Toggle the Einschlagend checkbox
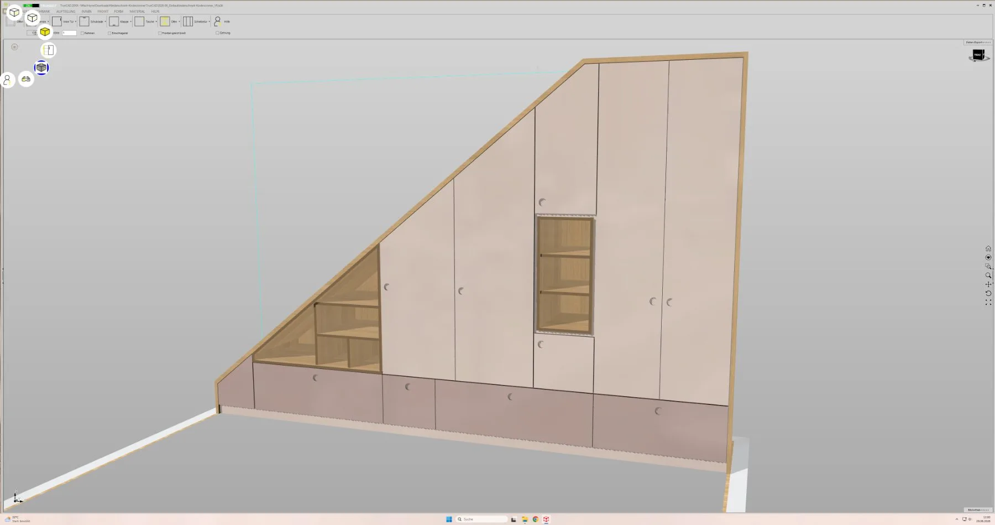 [x=109, y=33]
